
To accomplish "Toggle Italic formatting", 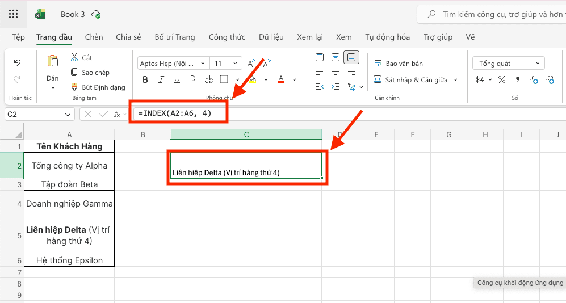I will 161,79.
